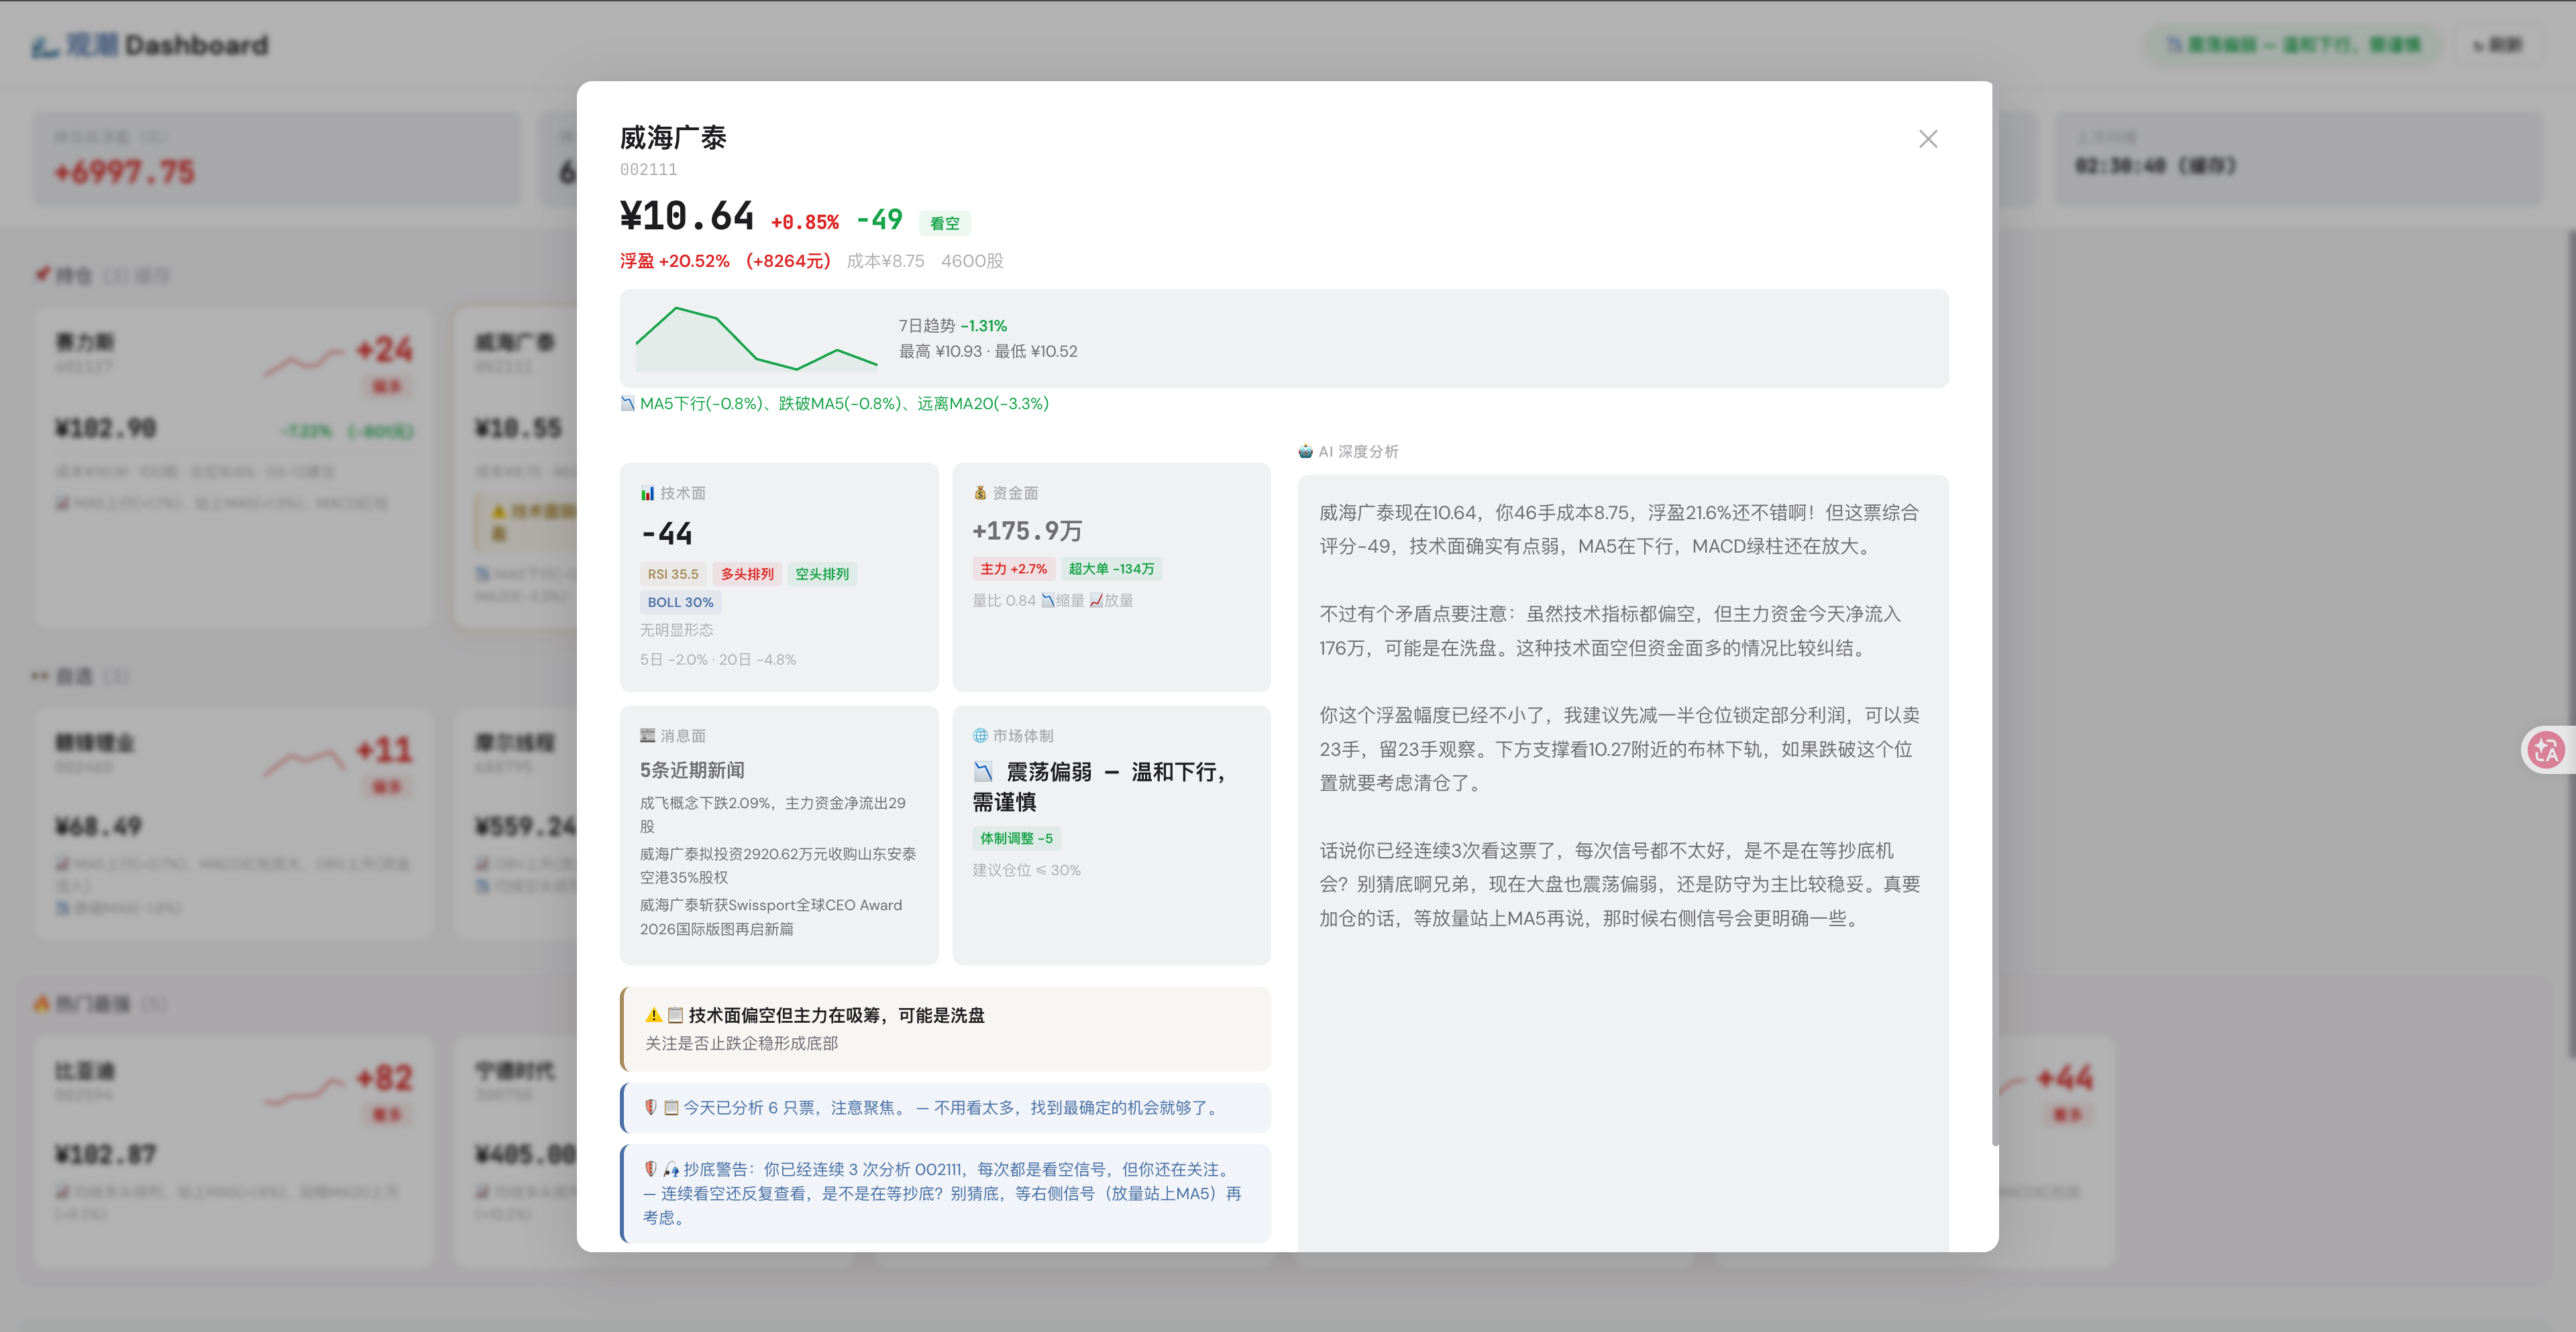The height and width of the screenshot is (1332, 2576).
Task: Click the 浮盈 +20.52% text
Action: (x=674, y=261)
